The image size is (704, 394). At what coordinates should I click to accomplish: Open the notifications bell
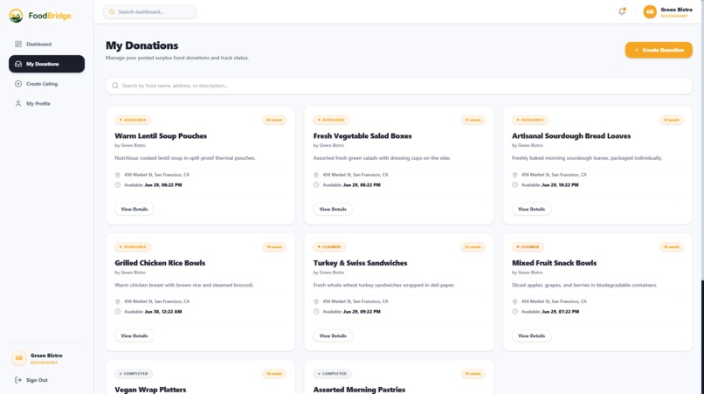click(622, 11)
